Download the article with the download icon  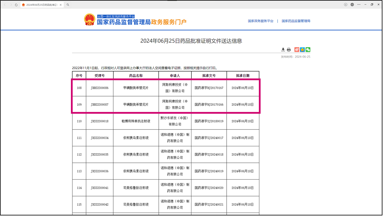pos(283,50)
